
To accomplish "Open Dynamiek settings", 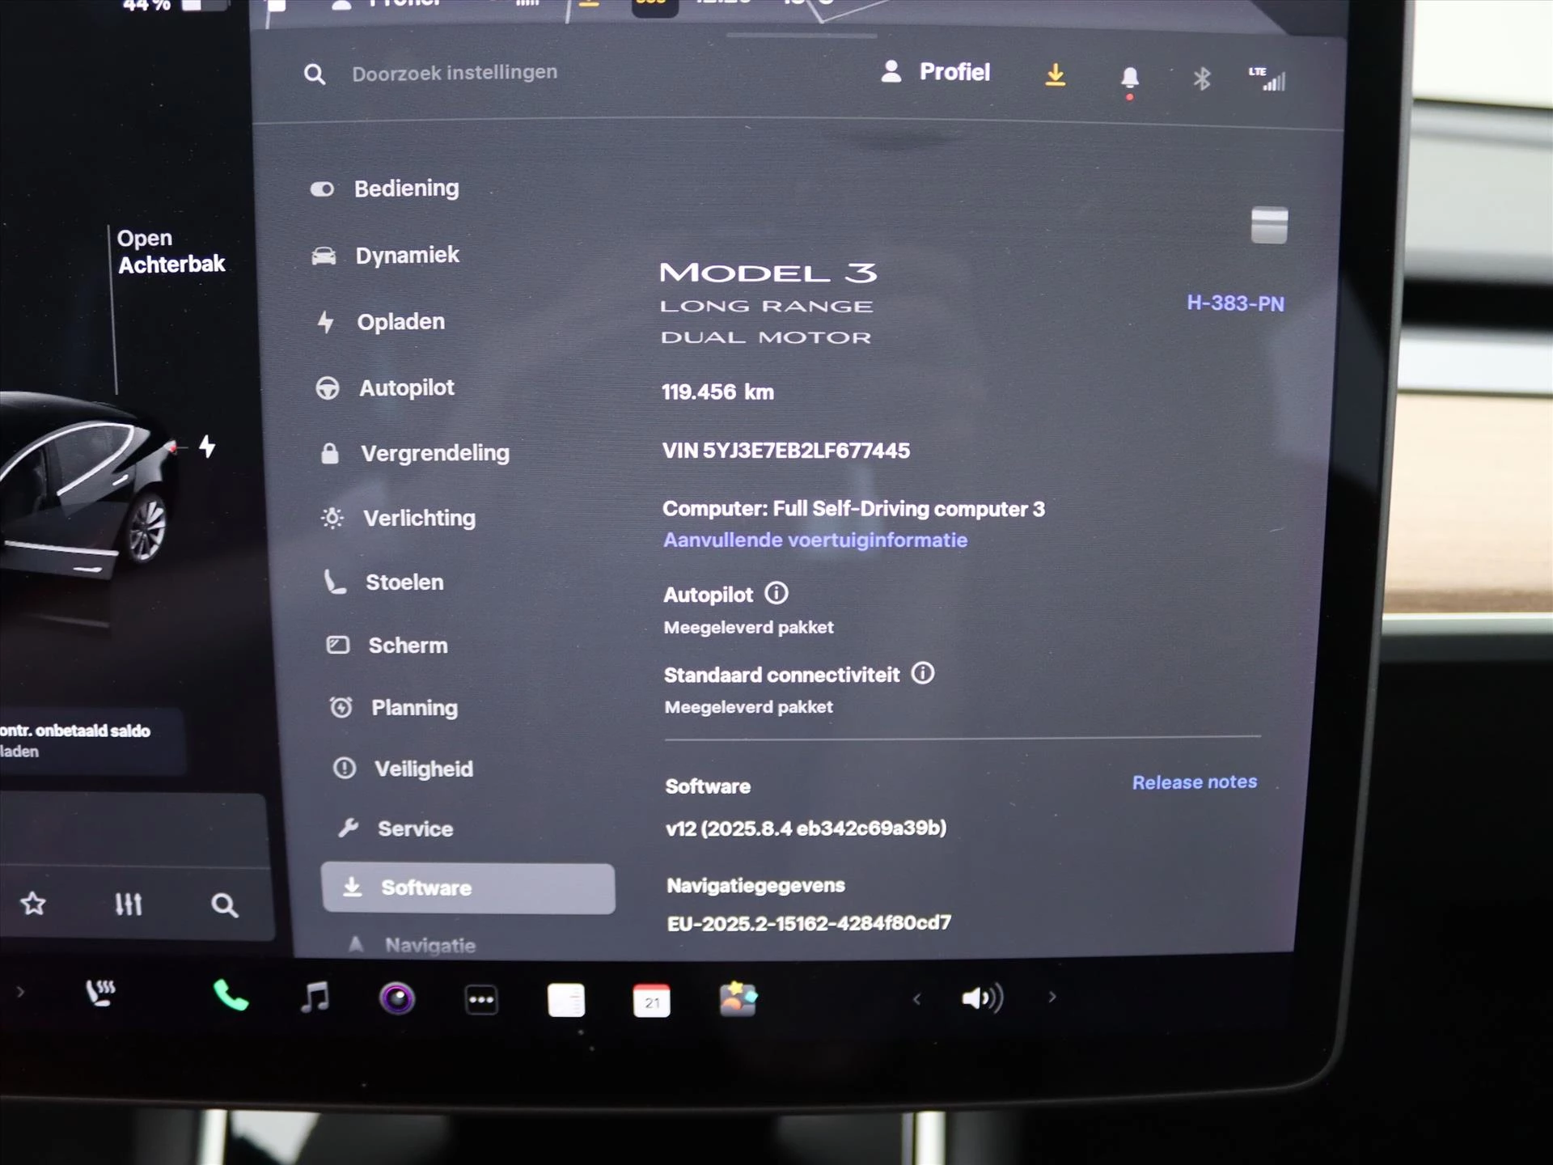I will coord(386,256).
